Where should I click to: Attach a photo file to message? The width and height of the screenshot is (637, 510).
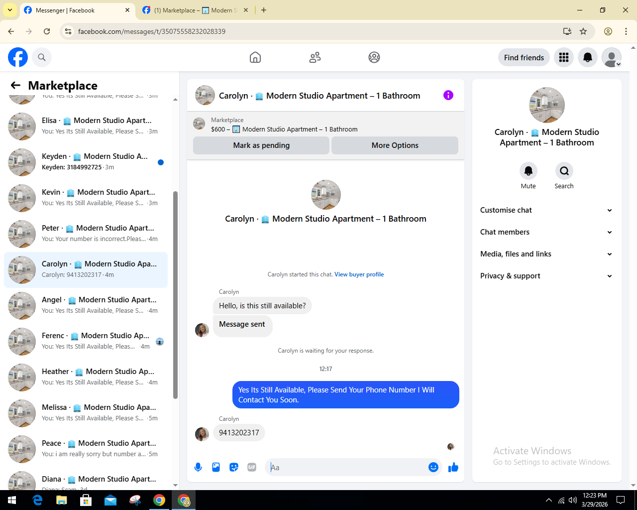coord(216,467)
